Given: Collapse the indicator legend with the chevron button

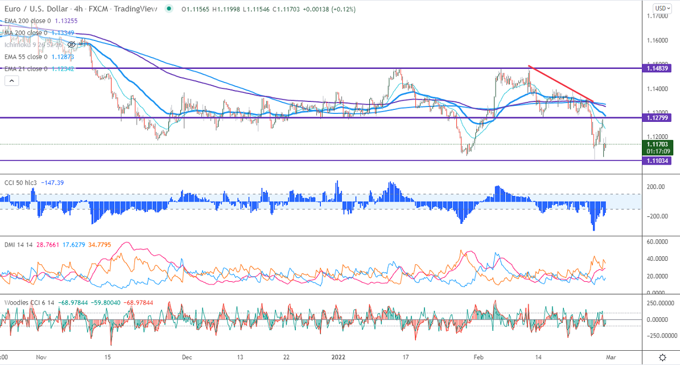Looking at the screenshot, I should coord(11,81).
